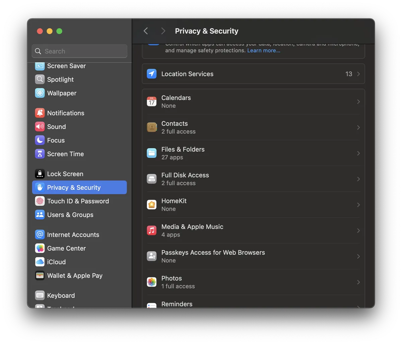Click the Calendars icon showing 17
The width and height of the screenshot is (402, 344).
(x=152, y=102)
